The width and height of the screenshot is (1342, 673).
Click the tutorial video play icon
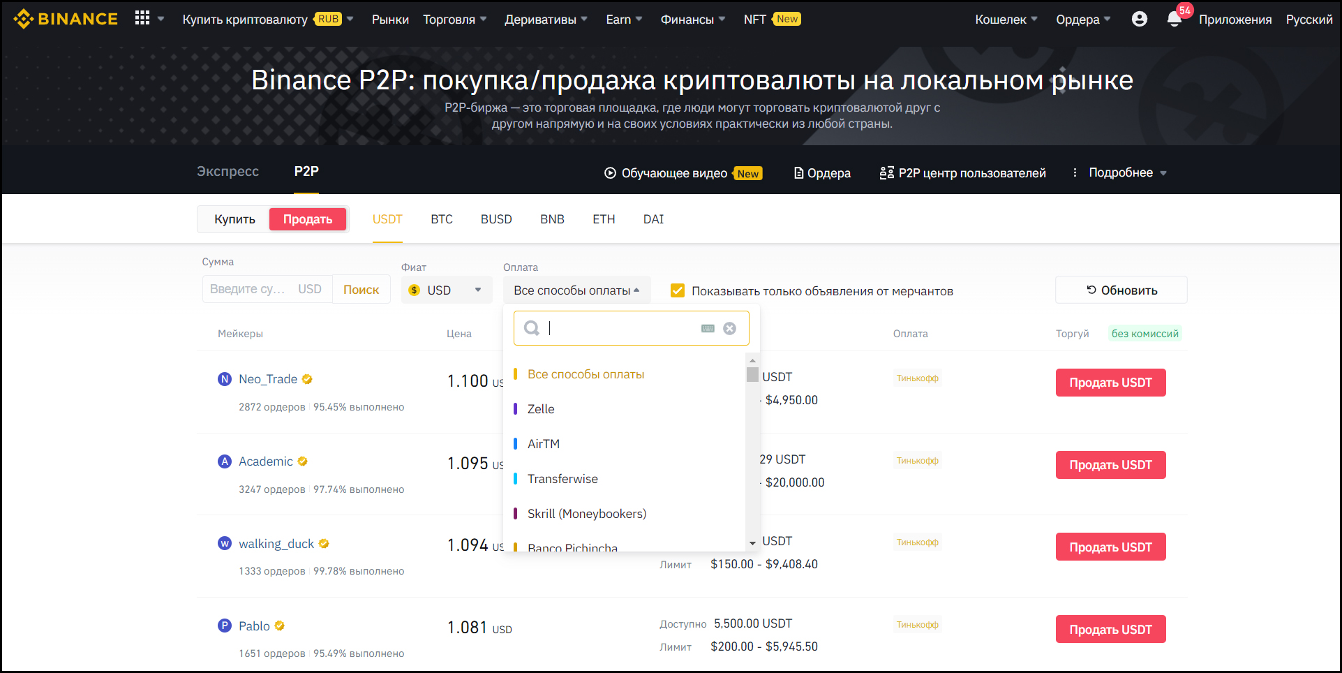[610, 173]
